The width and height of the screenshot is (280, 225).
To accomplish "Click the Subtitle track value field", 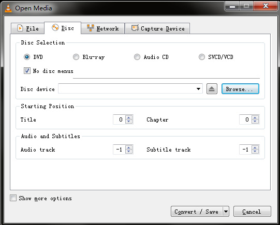I will coord(245,149).
